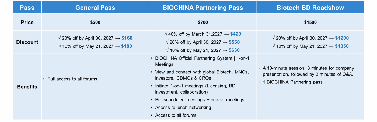Click the Biotech BD Roadshow header

click(x=310, y=8)
